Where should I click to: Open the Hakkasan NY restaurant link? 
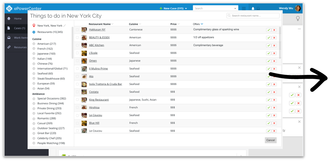point(97,30)
